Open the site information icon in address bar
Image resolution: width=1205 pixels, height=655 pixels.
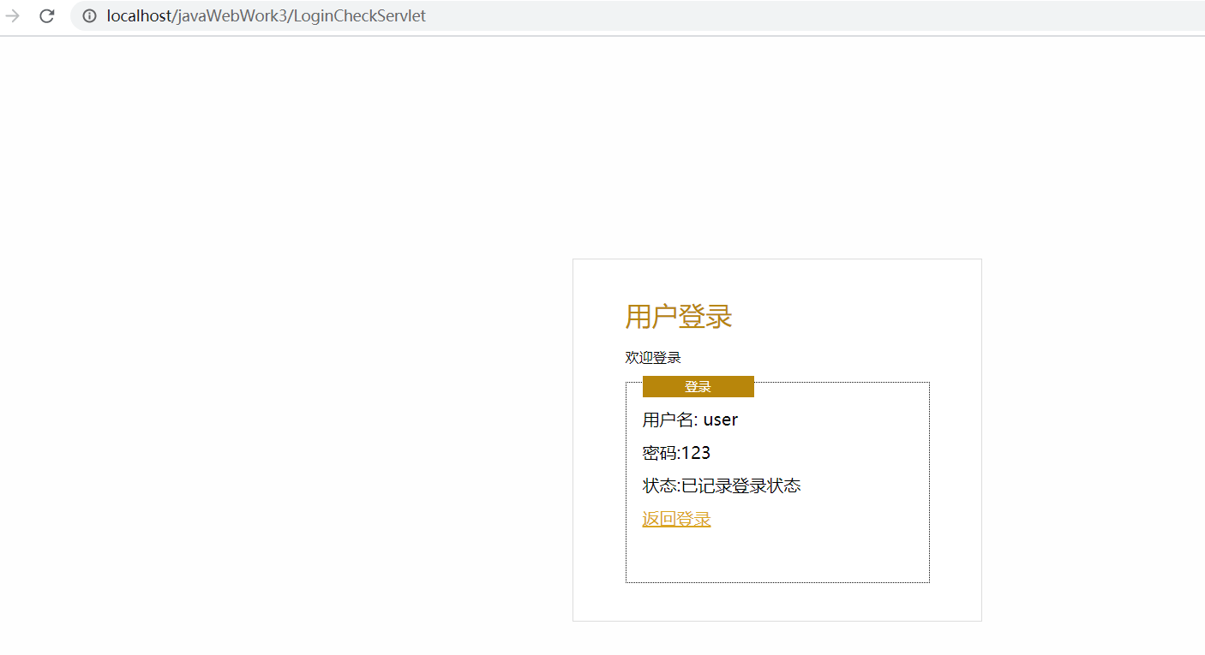(x=89, y=15)
